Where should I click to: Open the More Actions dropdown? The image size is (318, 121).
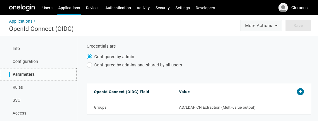click(261, 26)
